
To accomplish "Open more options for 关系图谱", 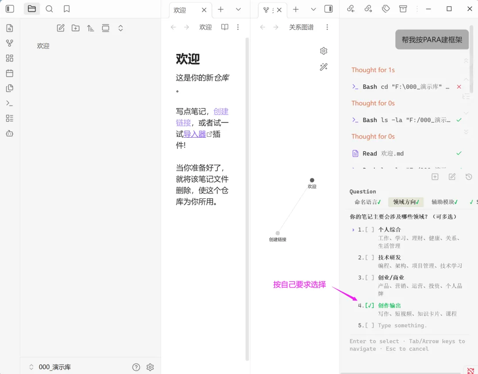I will [327, 27].
